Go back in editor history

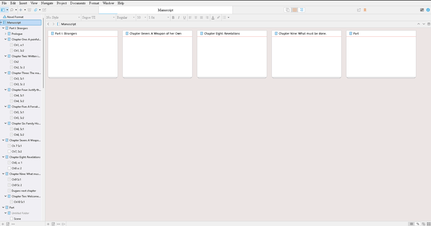point(48,24)
